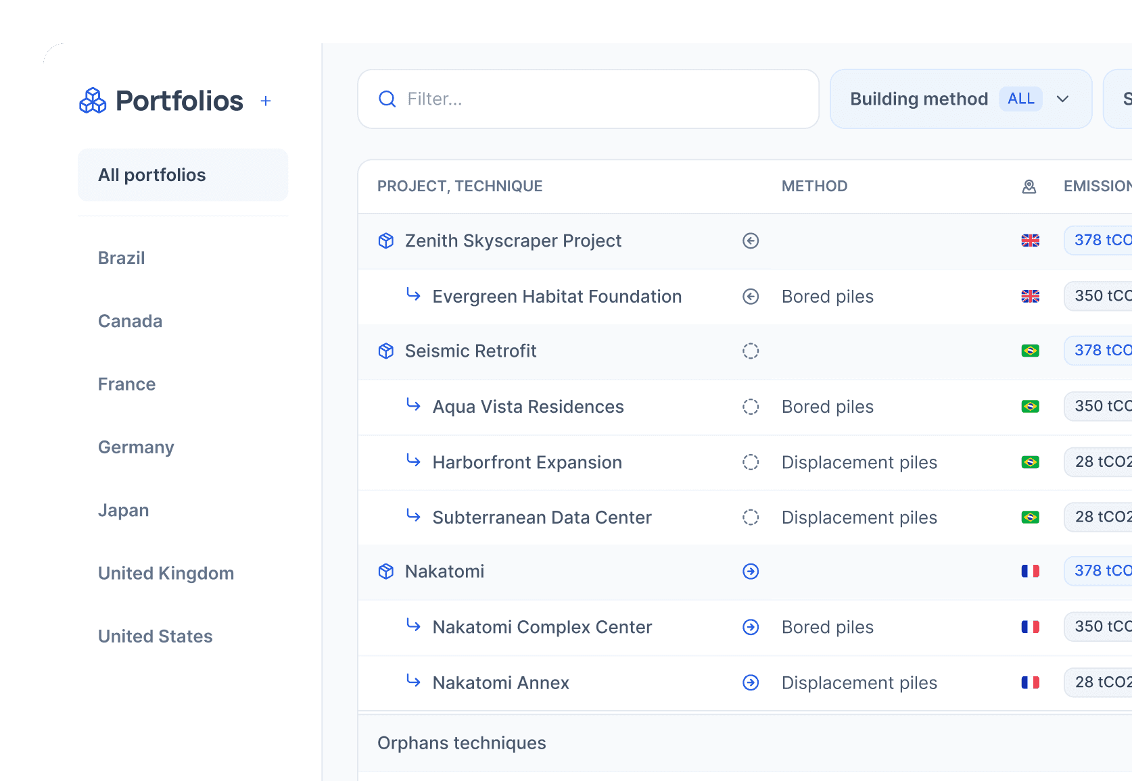
Task: Open the United States portfolio
Action: click(x=155, y=636)
